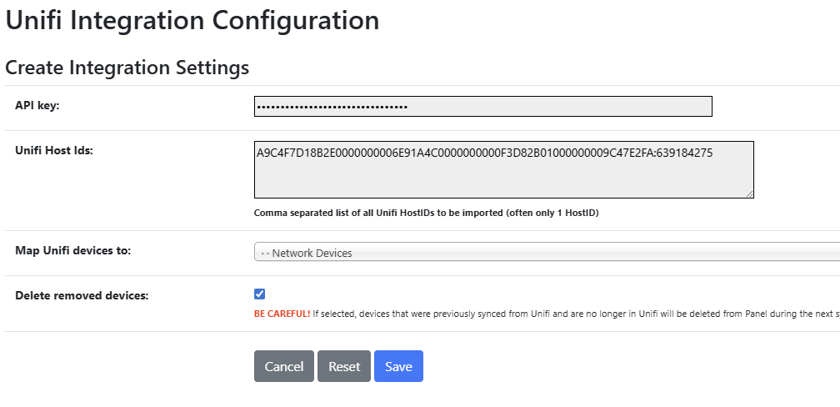840x407 pixels.
Task: Click the "Delete removed devices:" label
Action: pos(82,295)
